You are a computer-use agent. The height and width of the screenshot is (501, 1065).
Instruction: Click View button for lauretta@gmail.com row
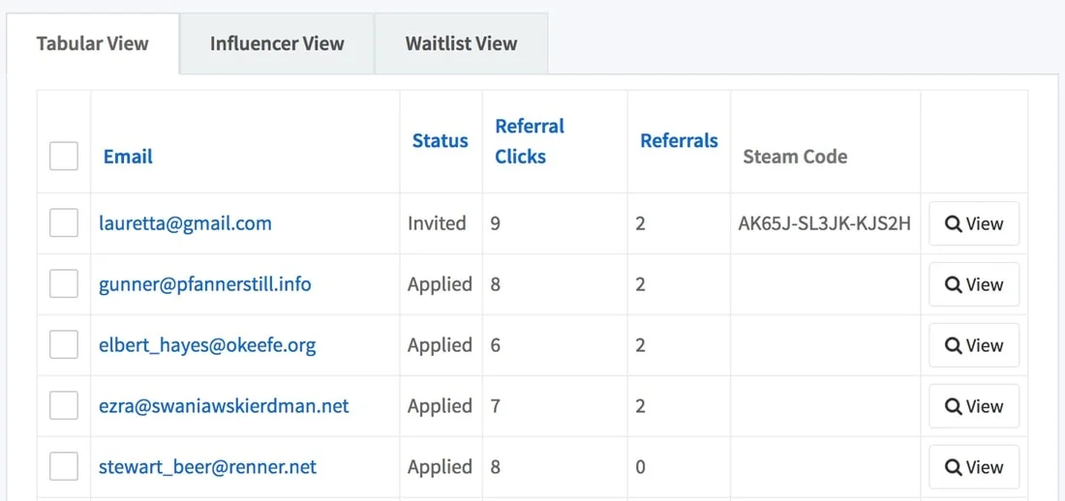click(973, 223)
